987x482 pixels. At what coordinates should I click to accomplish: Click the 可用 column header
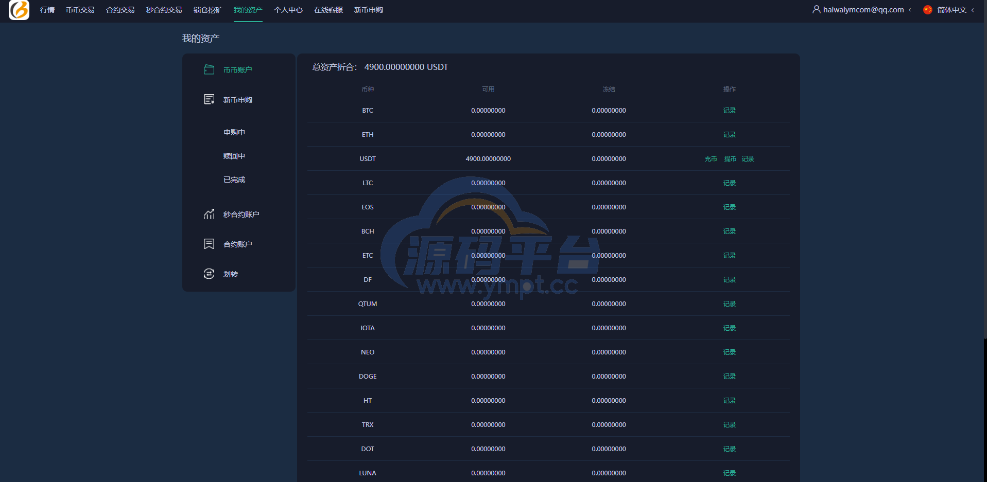(x=488, y=89)
